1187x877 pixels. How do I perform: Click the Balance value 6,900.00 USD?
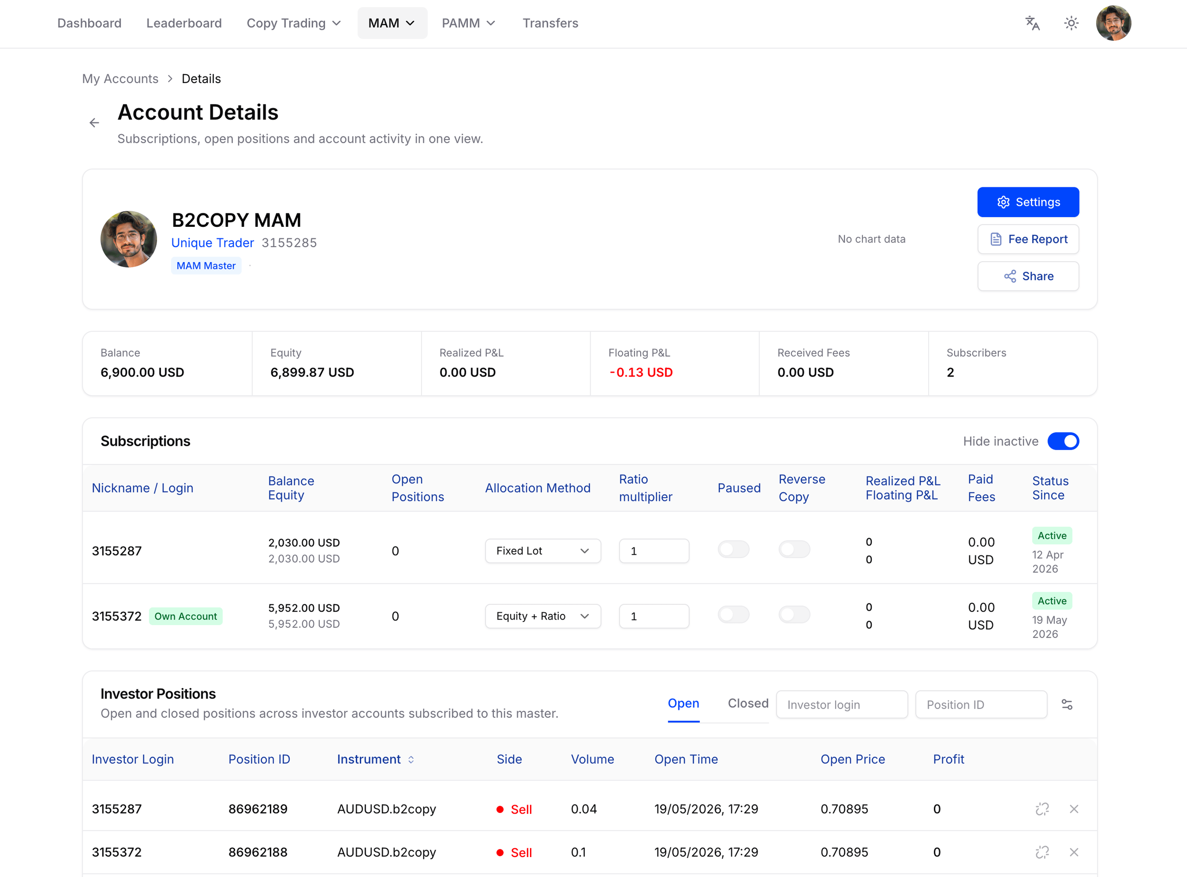[142, 373]
